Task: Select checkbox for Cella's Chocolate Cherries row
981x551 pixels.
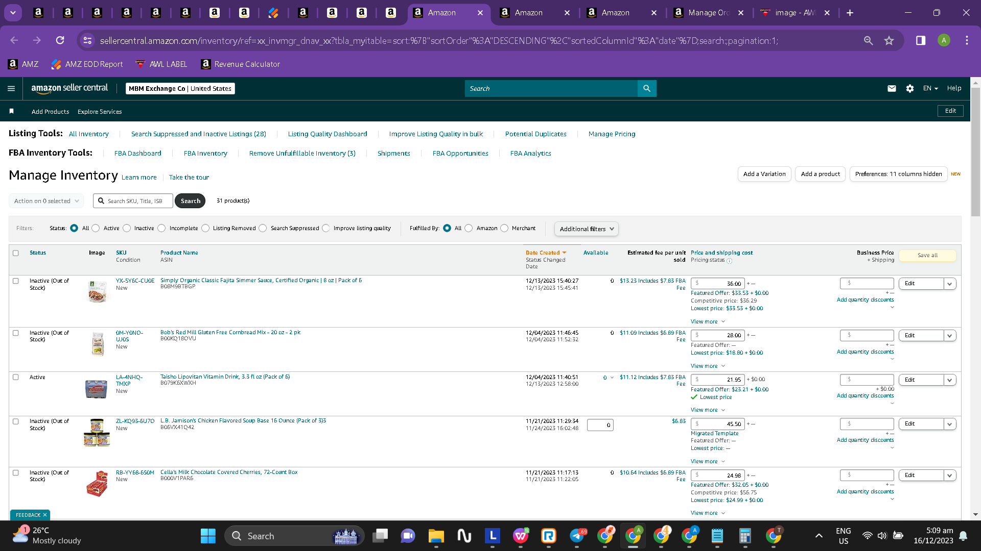Action: tap(16, 473)
